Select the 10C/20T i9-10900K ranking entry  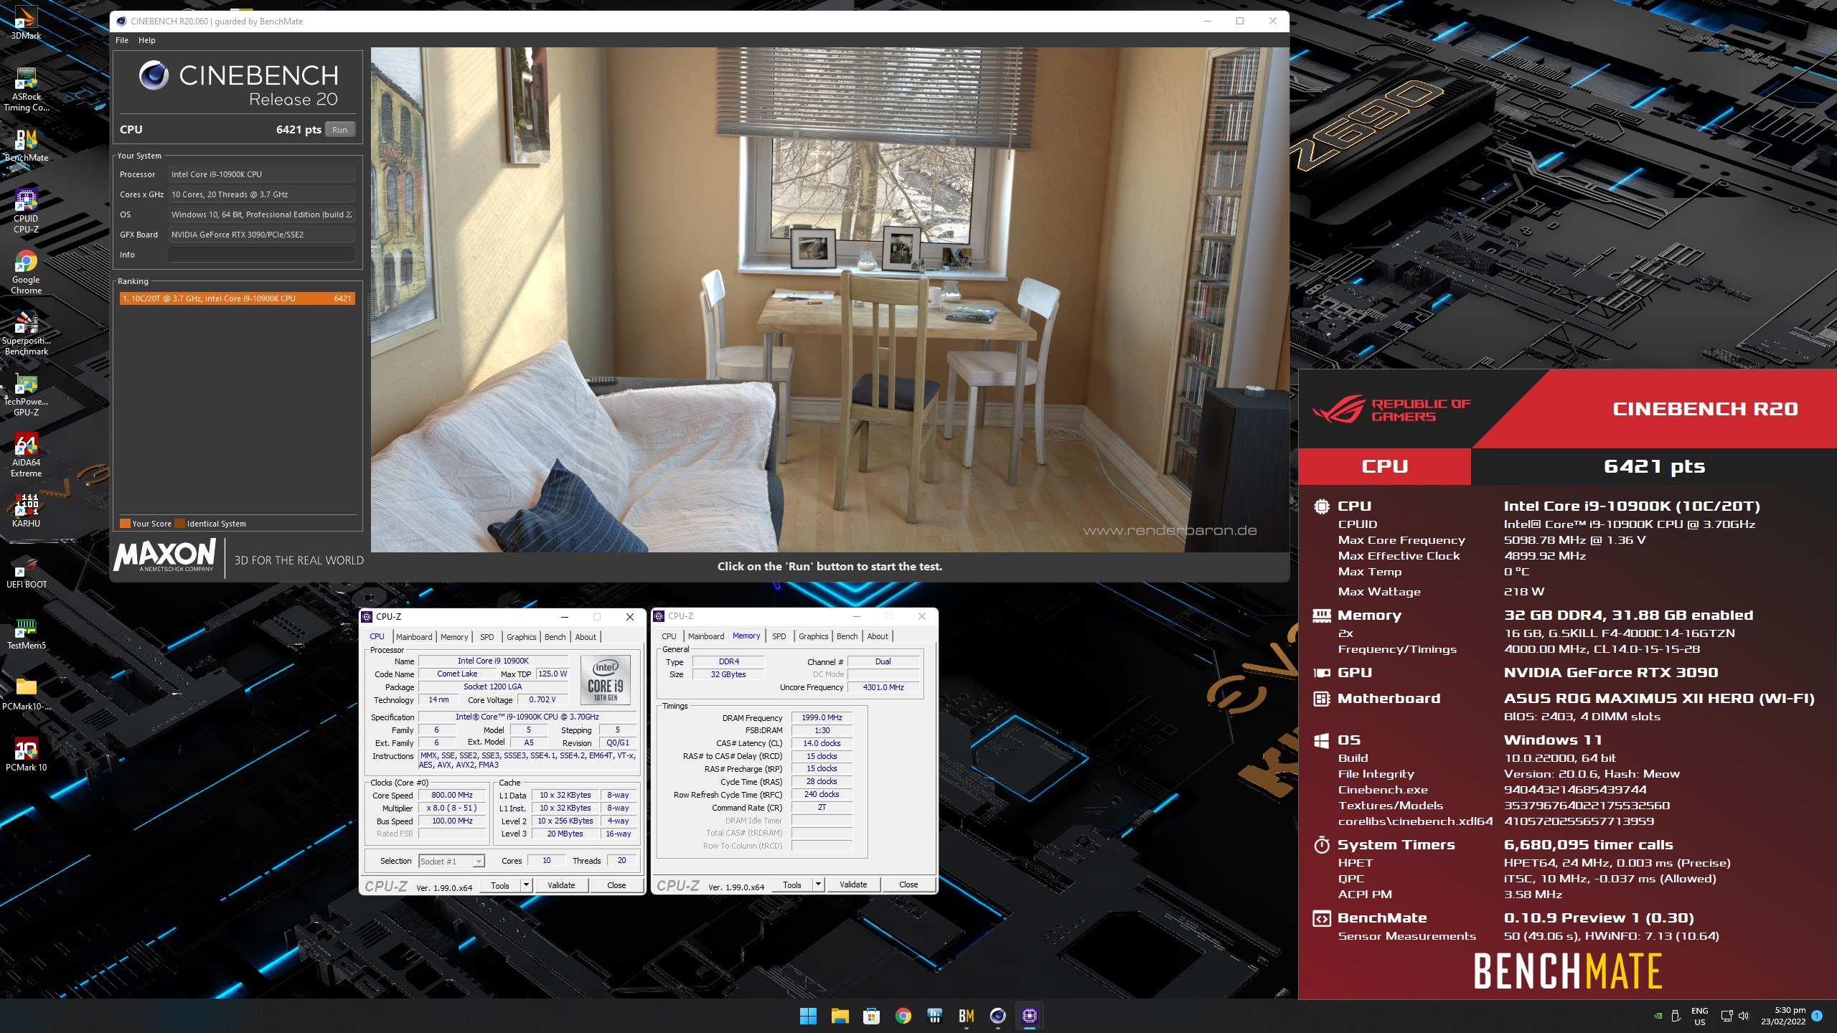(x=237, y=298)
